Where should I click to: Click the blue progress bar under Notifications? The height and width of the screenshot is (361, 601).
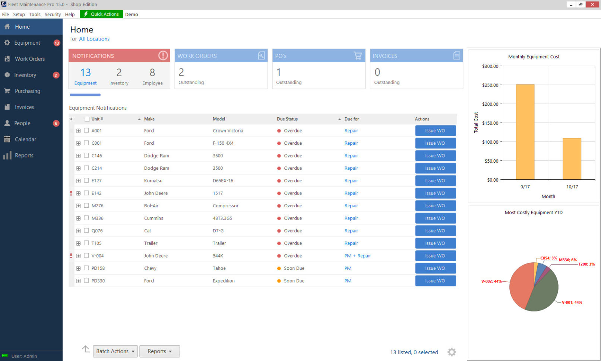point(85,95)
